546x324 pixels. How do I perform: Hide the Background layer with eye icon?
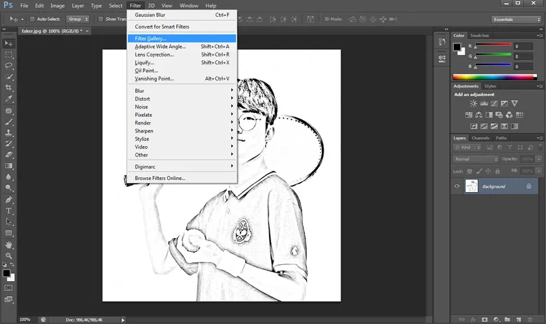tap(458, 186)
